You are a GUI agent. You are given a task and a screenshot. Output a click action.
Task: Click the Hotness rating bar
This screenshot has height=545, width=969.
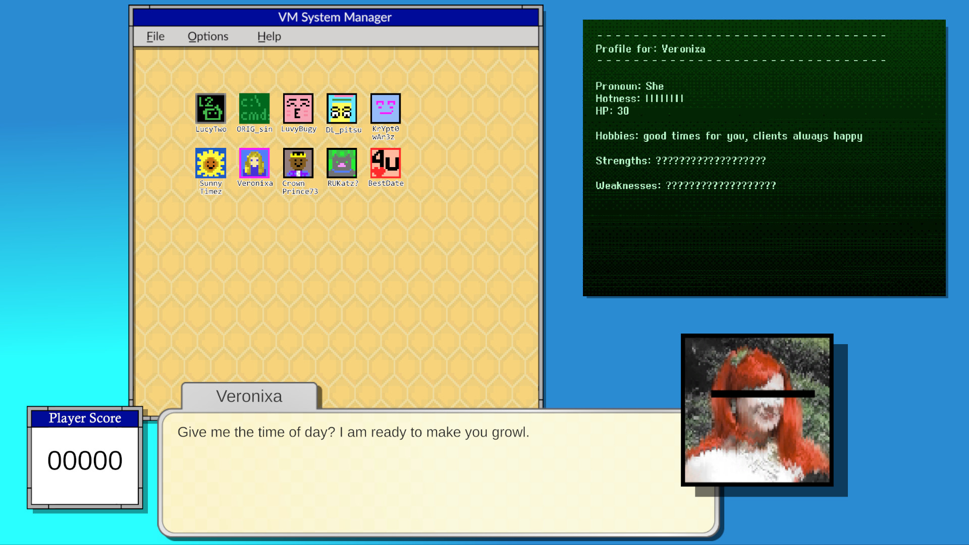tap(664, 98)
